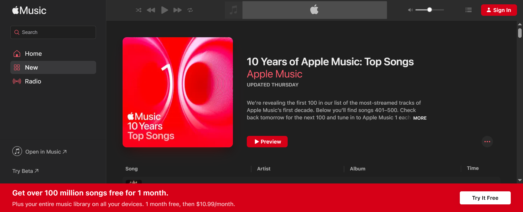
Task: Toggle repeat mode
Action: point(190,10)
